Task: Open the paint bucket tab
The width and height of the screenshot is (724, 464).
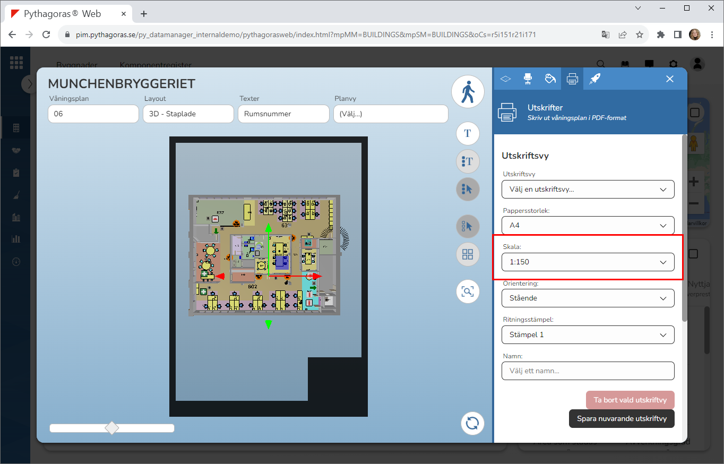Action: (550, 79)
